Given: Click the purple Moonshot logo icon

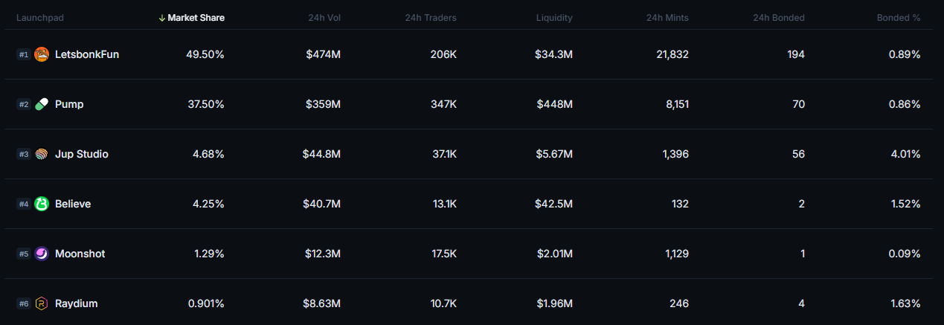Looking at the screenshot, I should click(x=42, y=254).
